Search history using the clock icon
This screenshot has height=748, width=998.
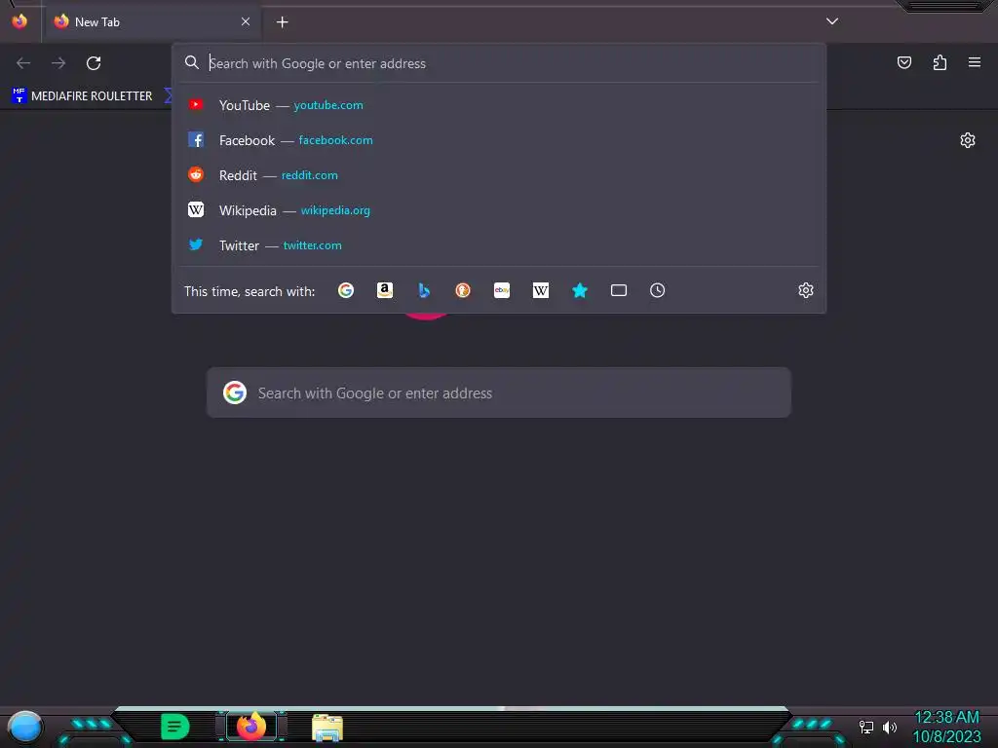tap(658, 290)
